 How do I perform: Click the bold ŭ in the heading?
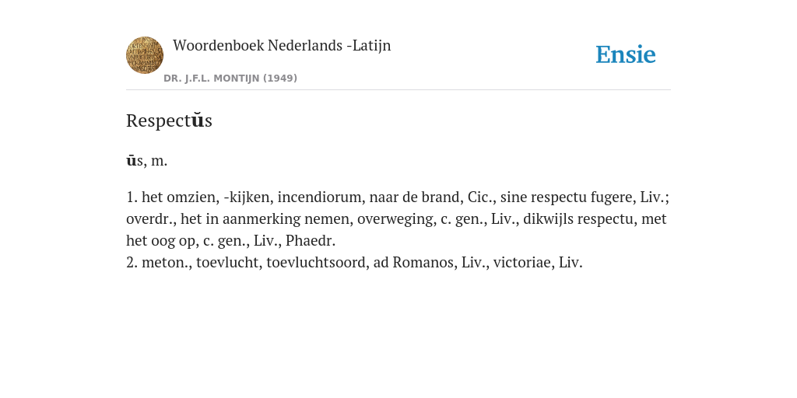click(x=198, y=120)
